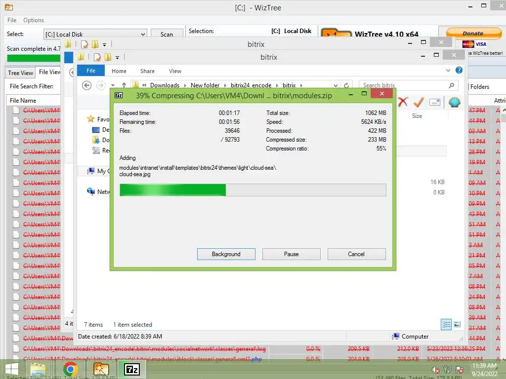Click the orange checkmark icon

pyautogui.click(x=419, y=102)
